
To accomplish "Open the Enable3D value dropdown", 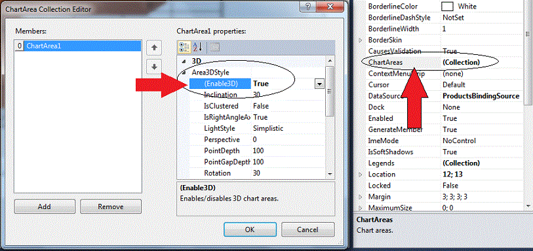I will [319, 84].
